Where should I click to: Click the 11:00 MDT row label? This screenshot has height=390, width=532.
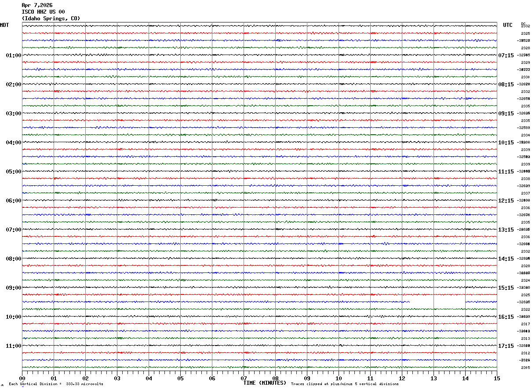pos(14,346)
